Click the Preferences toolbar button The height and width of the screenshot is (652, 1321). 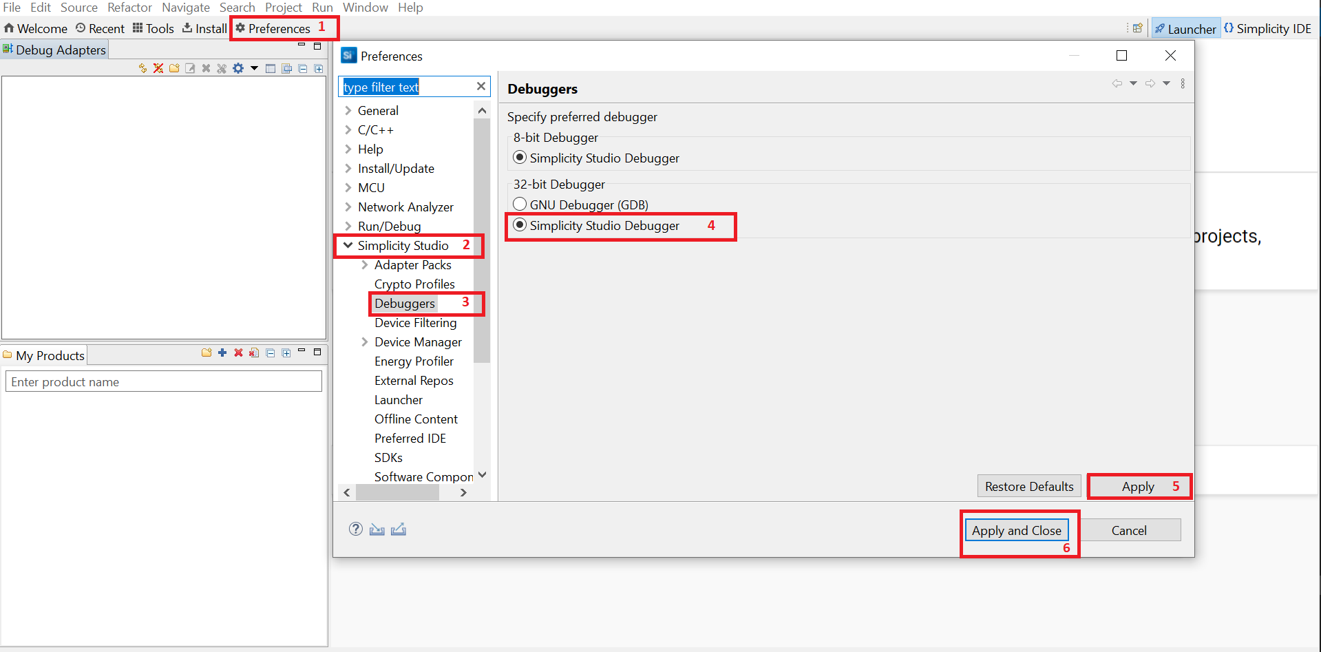tap(273, 28)
